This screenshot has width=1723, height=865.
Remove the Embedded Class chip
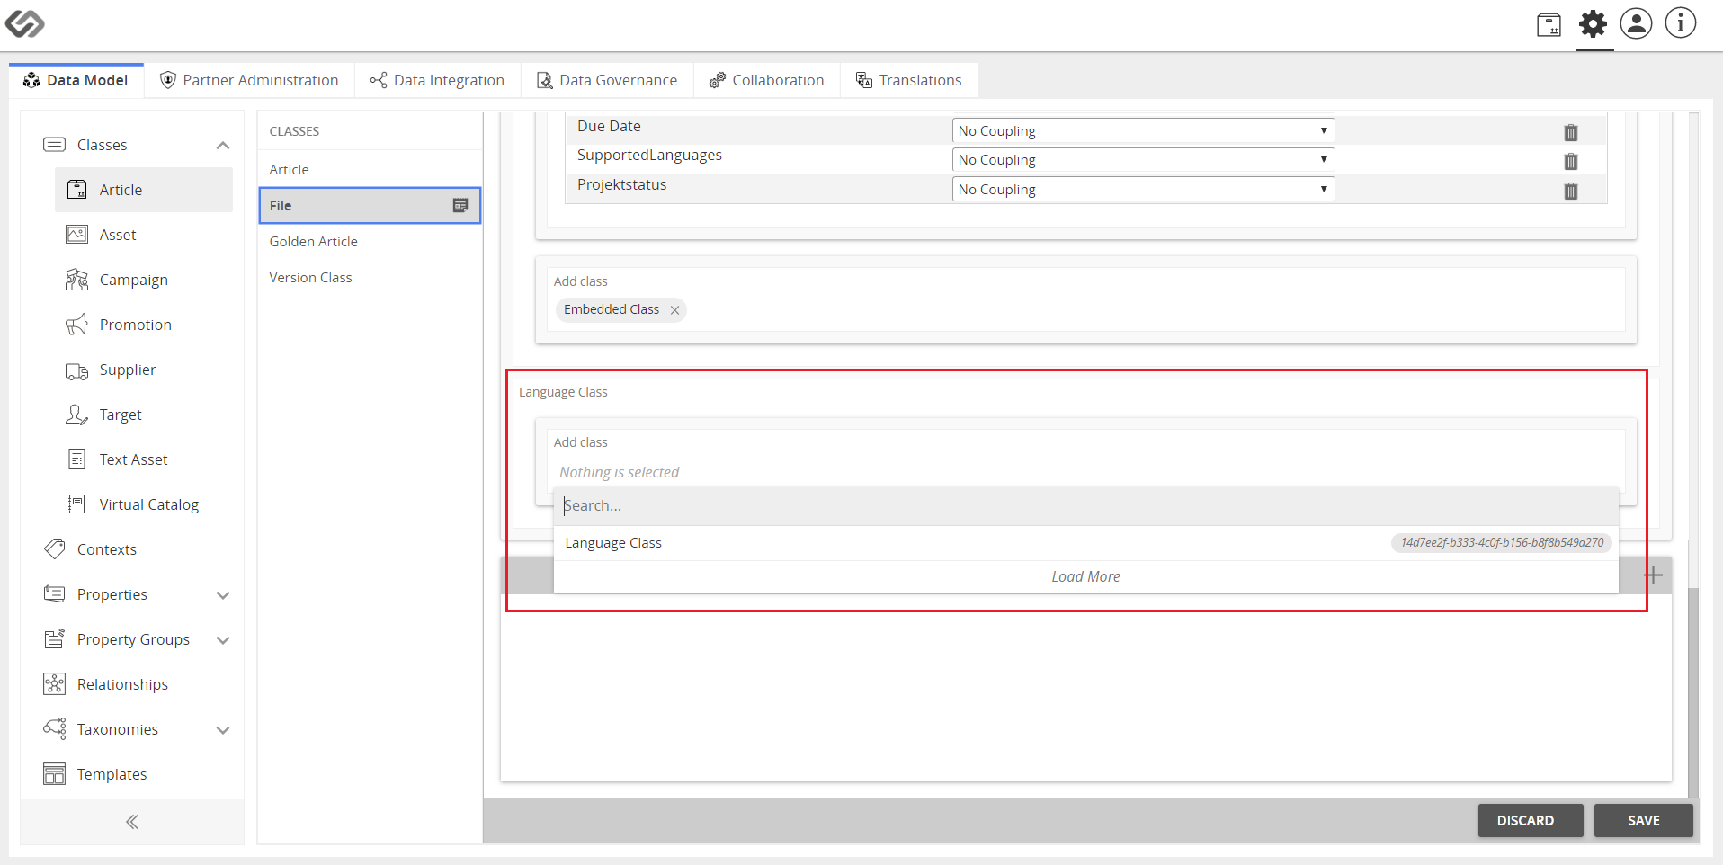tap(674, 310)
